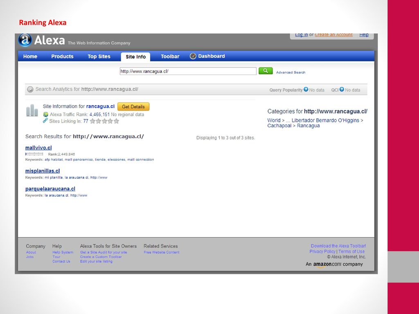
Task: Open the Privacy Policy link
Action: point(322,251)
